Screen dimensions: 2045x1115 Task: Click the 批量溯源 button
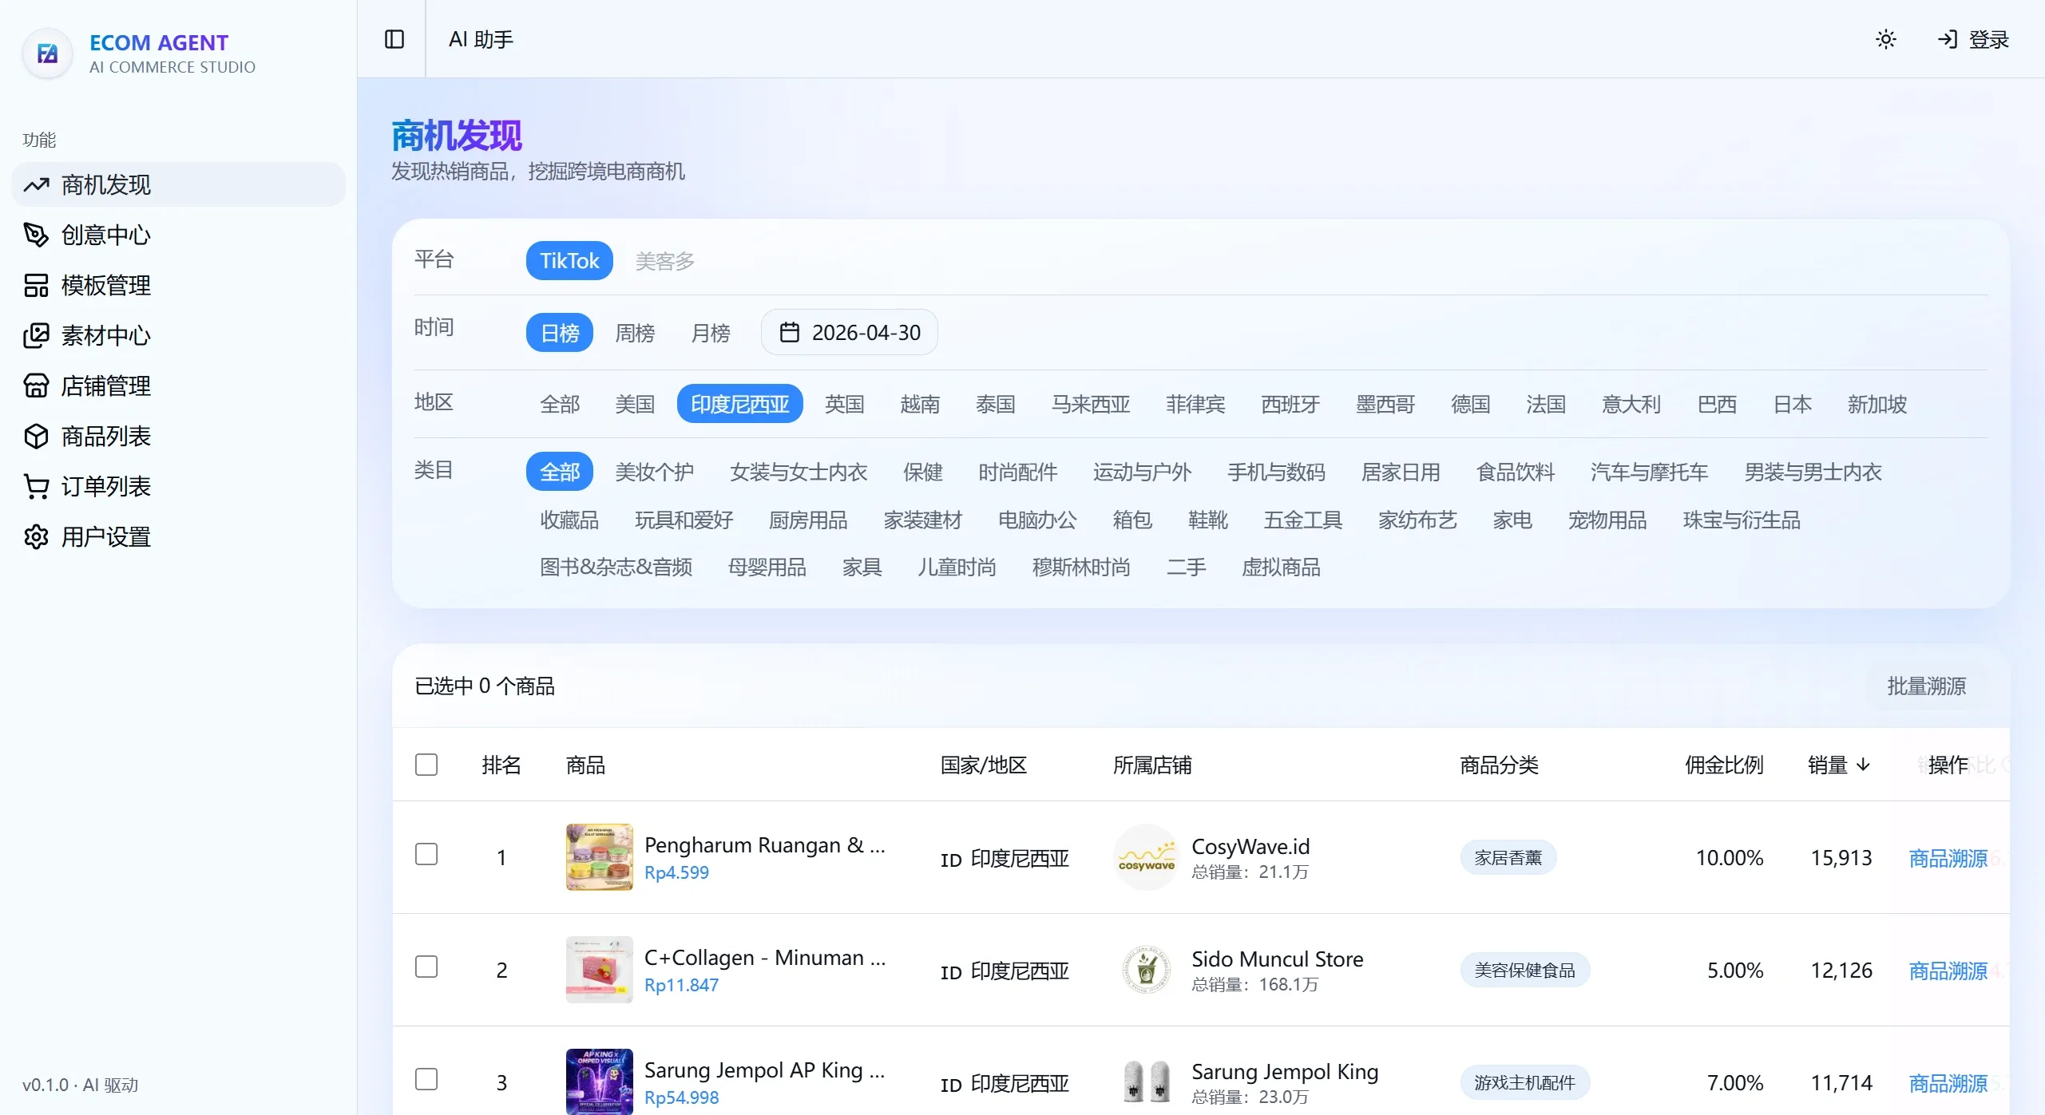1926,686
